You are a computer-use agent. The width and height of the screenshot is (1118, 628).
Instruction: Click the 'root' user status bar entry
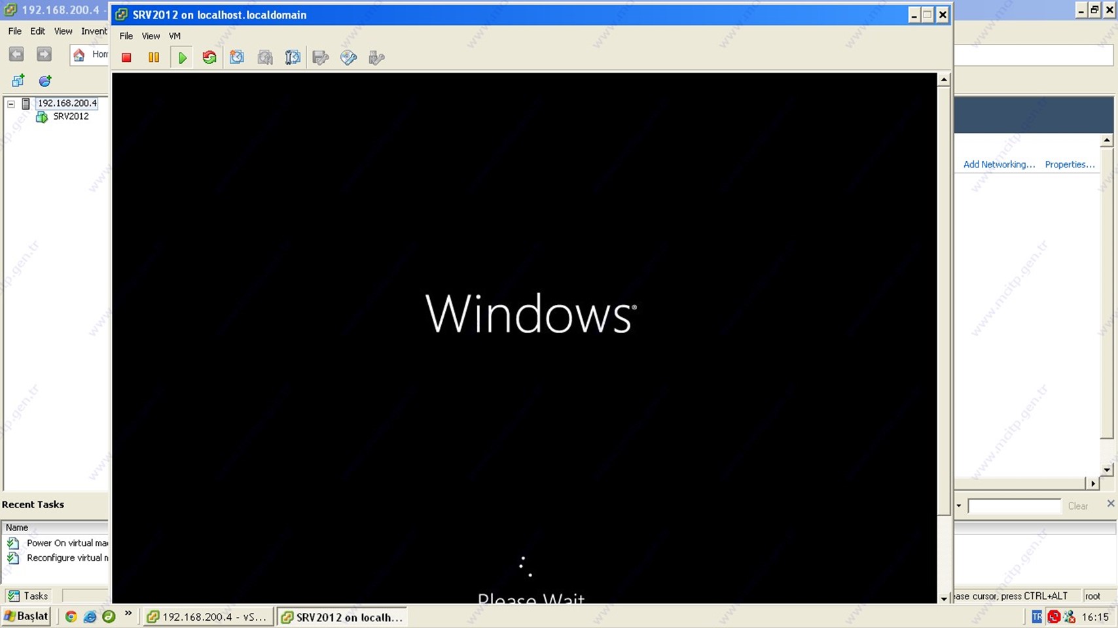(1092, 596)
